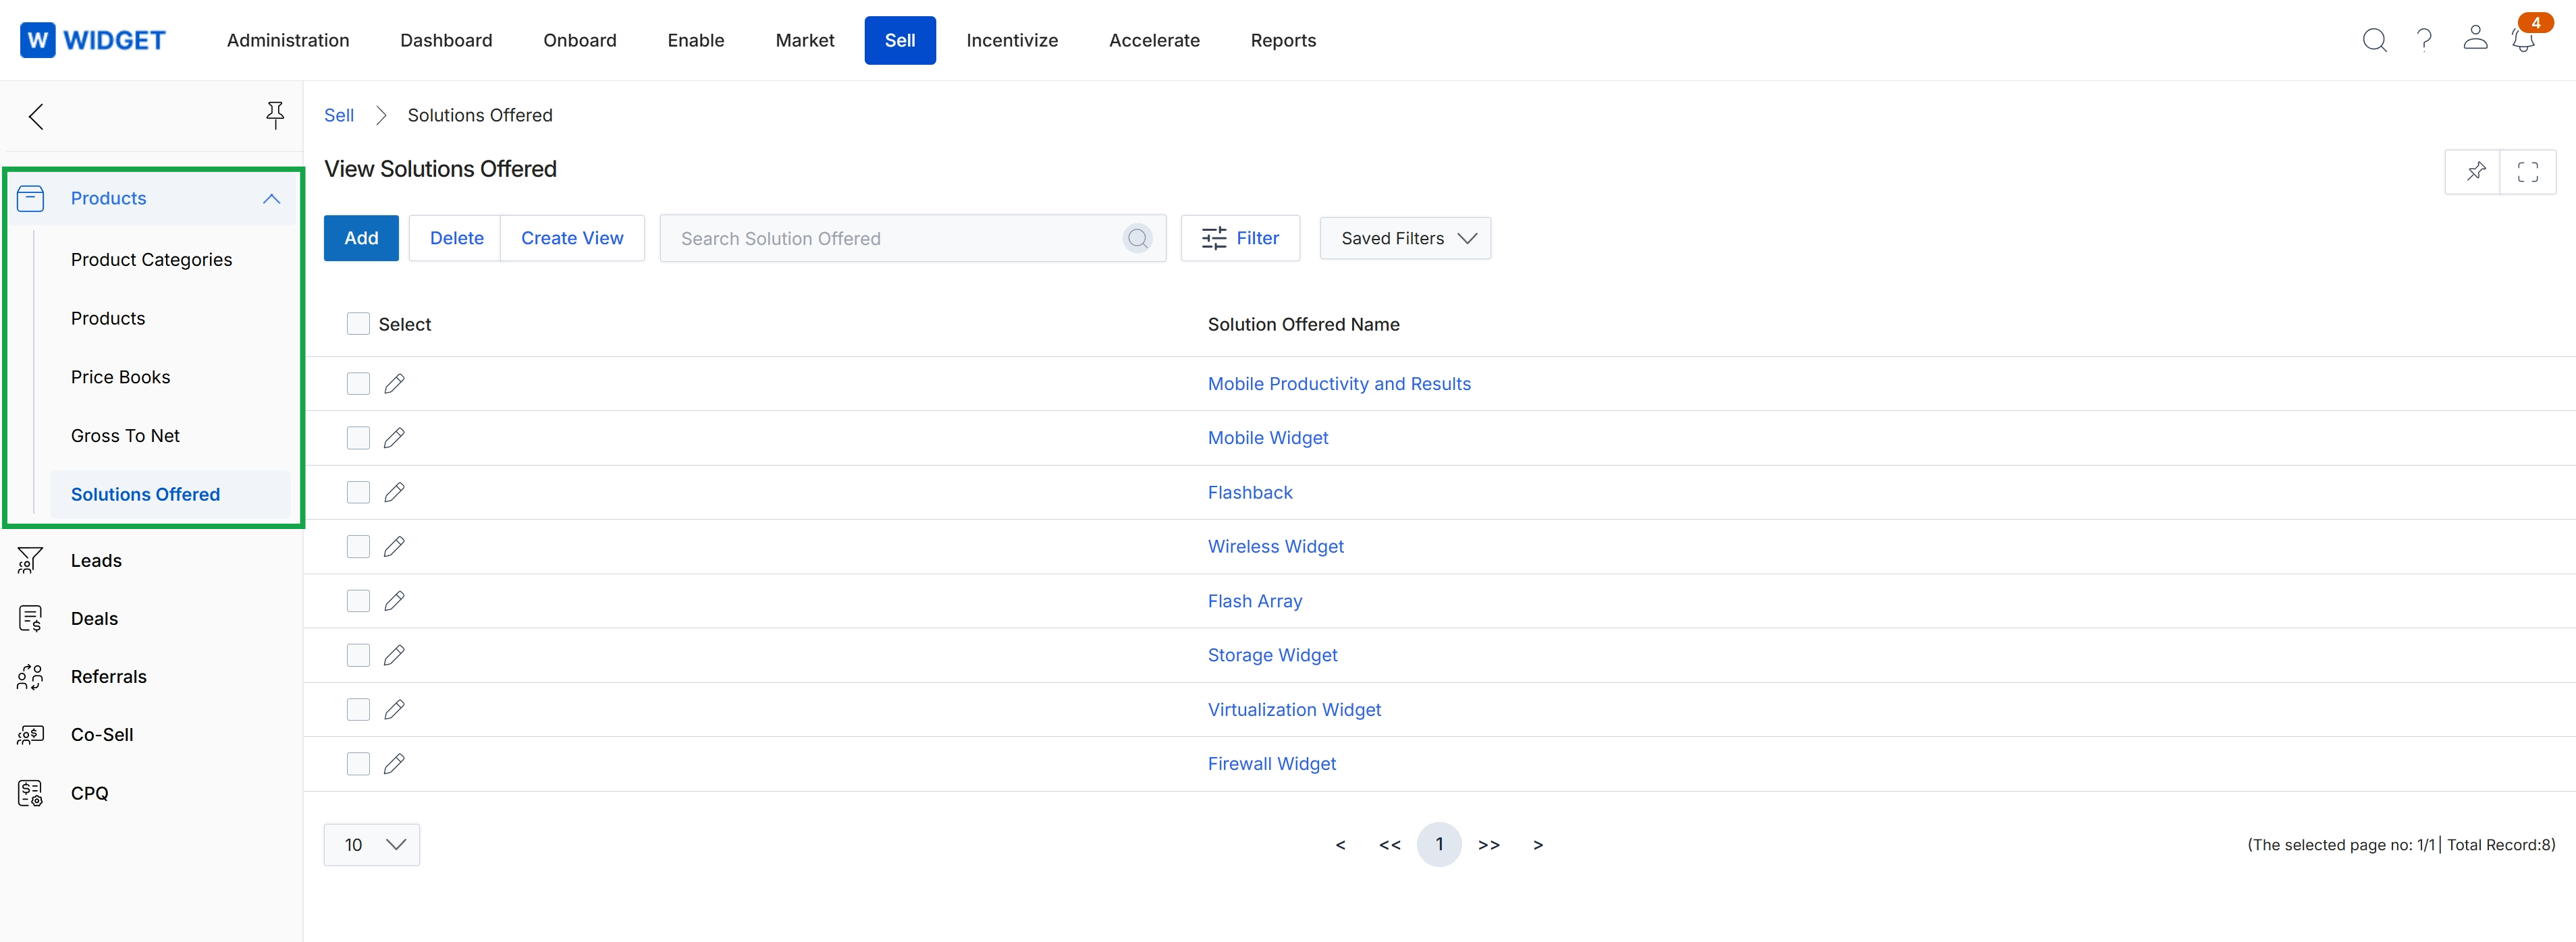Check the Flash Array row checkbox
The height and width of the screenshot is (942, 2576).
tap(358, 601)
